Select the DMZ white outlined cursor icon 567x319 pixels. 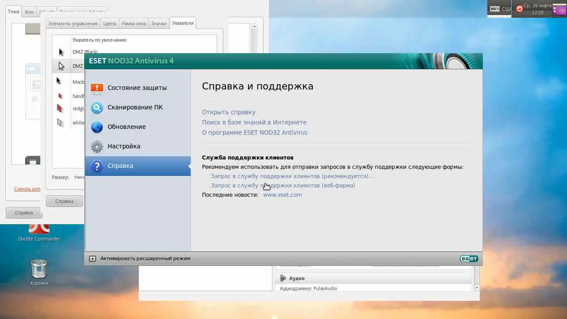[61, 66]
